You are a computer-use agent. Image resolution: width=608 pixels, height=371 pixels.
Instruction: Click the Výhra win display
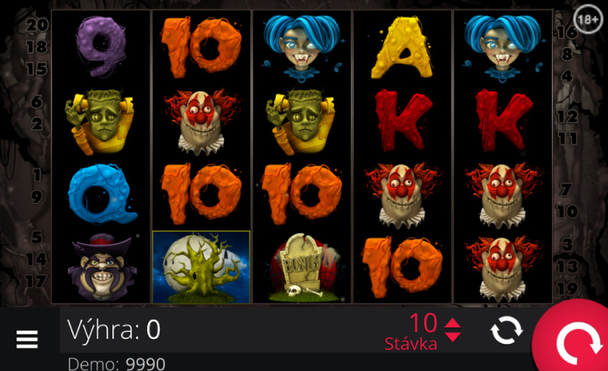pos(114,330)
